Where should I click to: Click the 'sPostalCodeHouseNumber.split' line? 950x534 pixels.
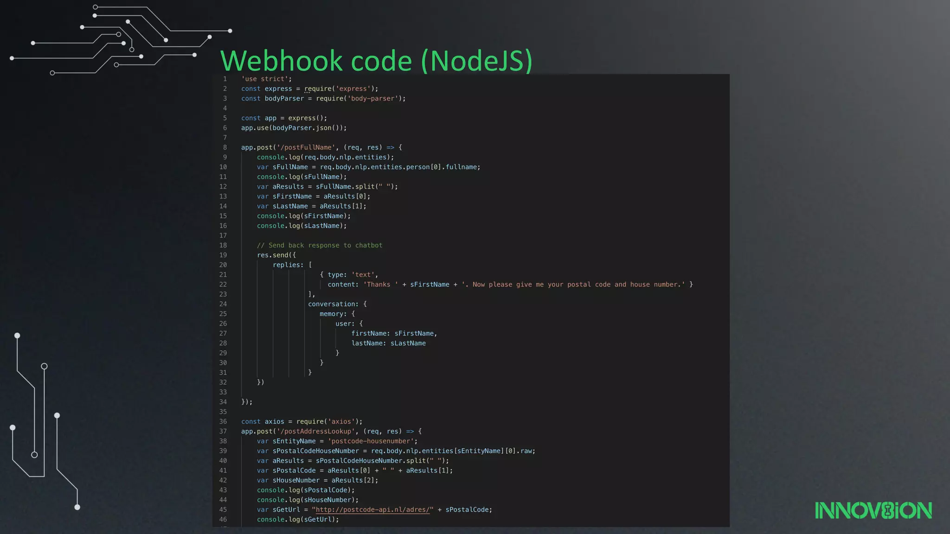click(353, 460)
